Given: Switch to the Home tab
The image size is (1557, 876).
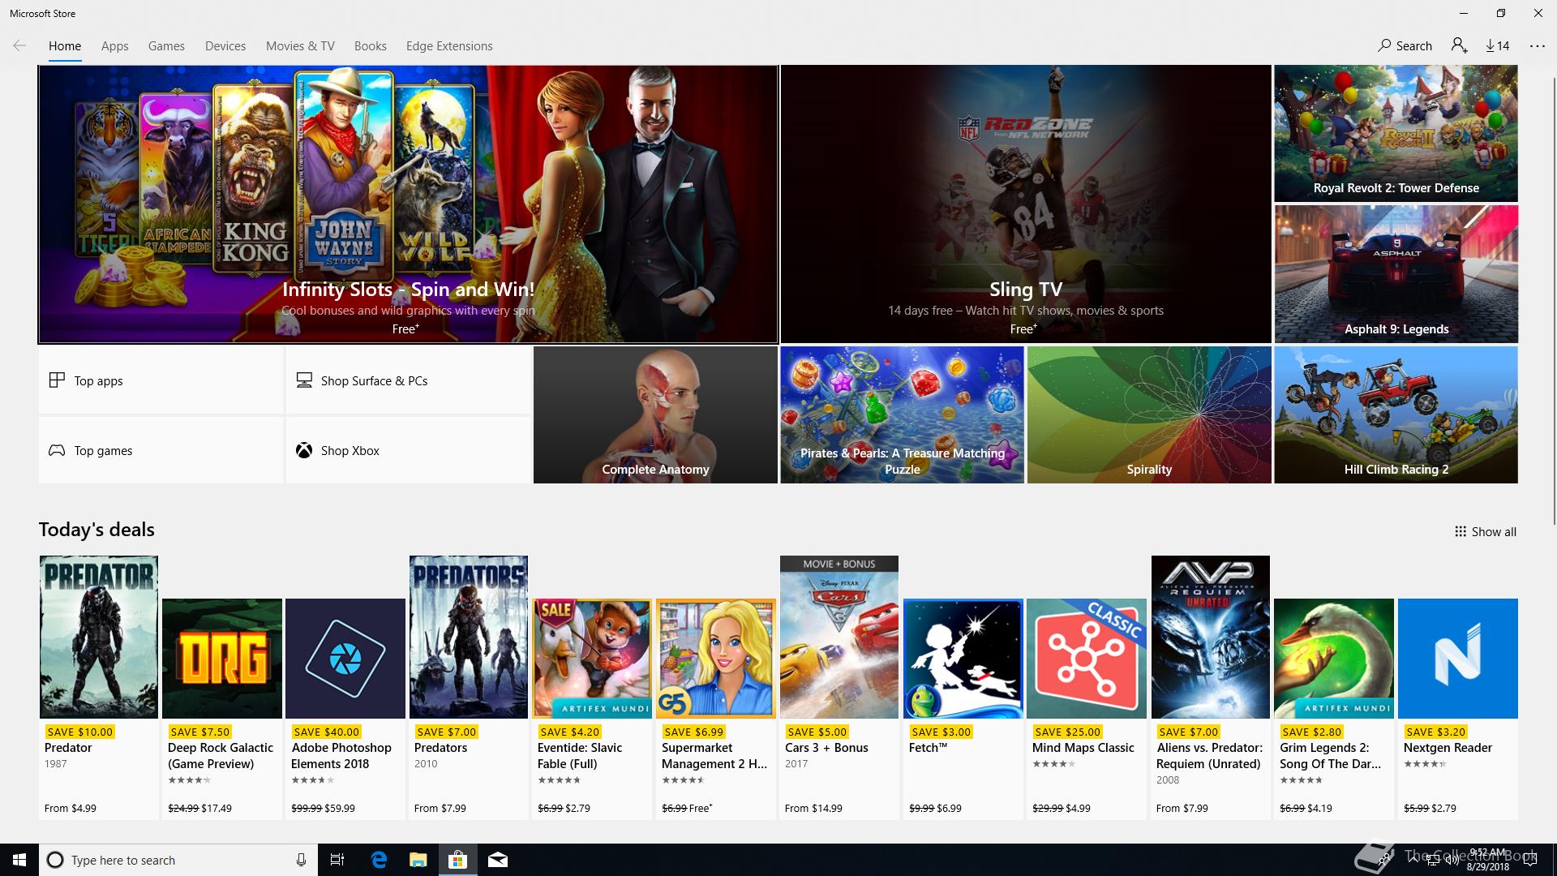Looking at the screenshot, I should pos(65,46).
